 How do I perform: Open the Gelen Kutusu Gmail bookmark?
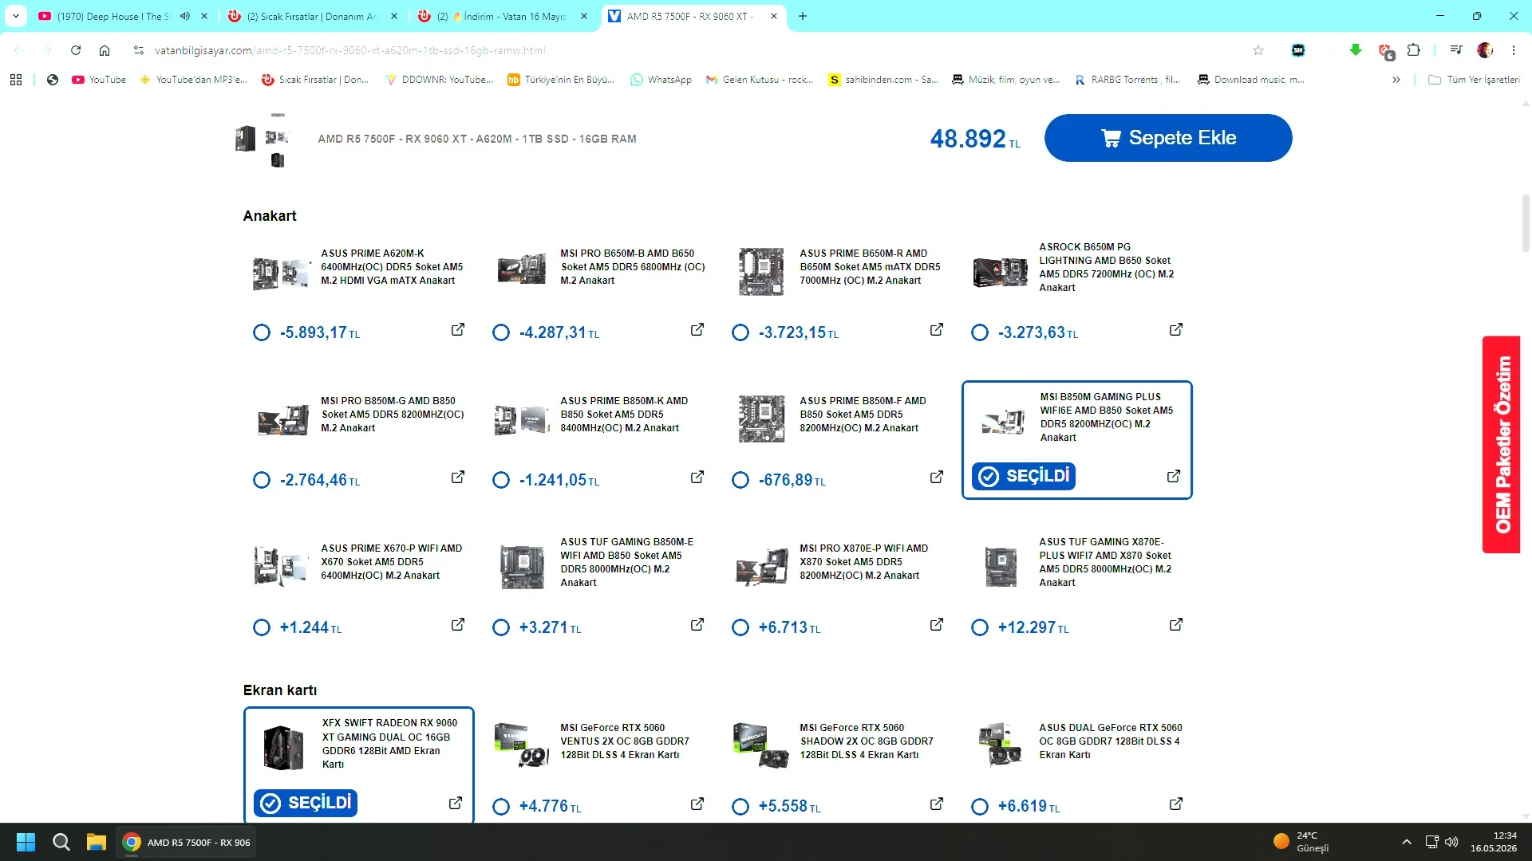coord(760,80)
